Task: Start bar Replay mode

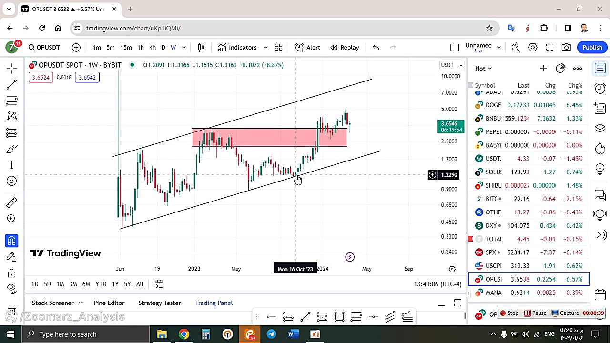Action: click(345, 47)
